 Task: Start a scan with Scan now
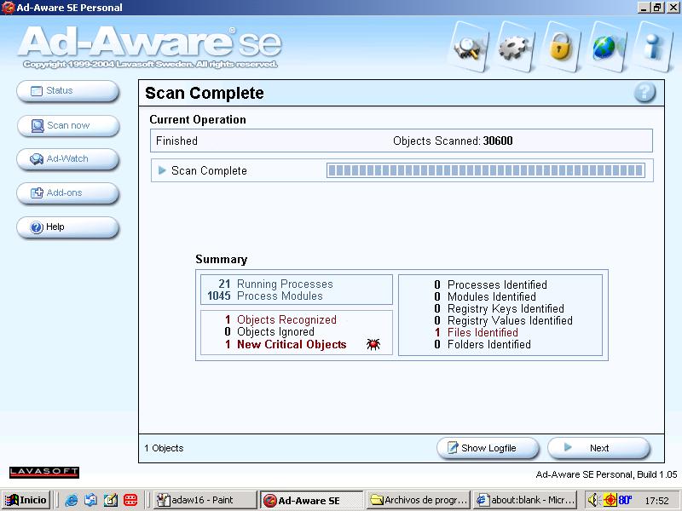[x=68, y=125]
